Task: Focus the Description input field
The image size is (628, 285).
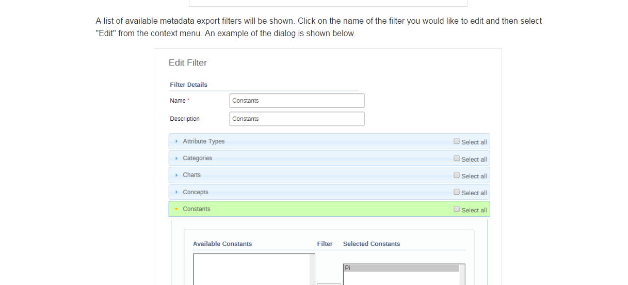Action: [297, 119]
